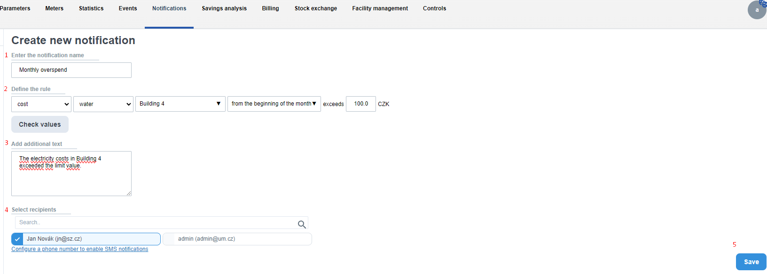This screenshot has width=767, height=274.
Task: Select the admin recipient checkbox
Action: [169, 239]
